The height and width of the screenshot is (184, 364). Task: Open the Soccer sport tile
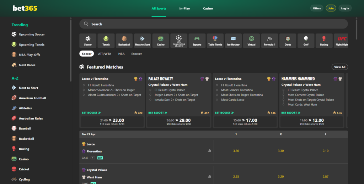[88, 41]
